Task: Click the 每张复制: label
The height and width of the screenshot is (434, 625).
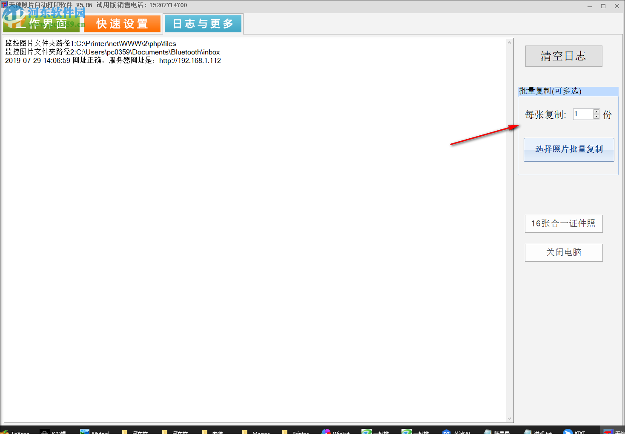Action: point(545,115)
